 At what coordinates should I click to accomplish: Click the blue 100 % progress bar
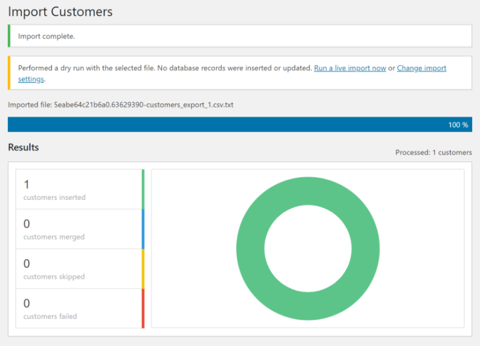pos(240,124)
